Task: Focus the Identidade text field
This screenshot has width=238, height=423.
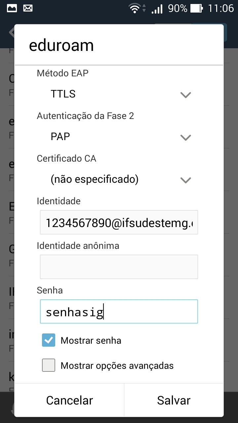Action: tap(119, 222)
